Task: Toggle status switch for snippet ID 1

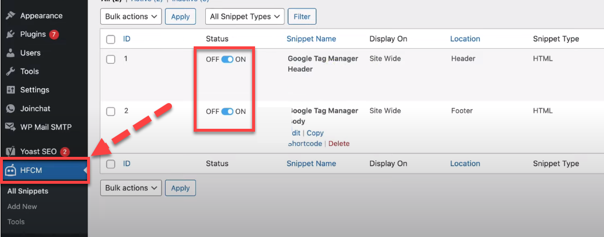Action: [x=228, y=60]
